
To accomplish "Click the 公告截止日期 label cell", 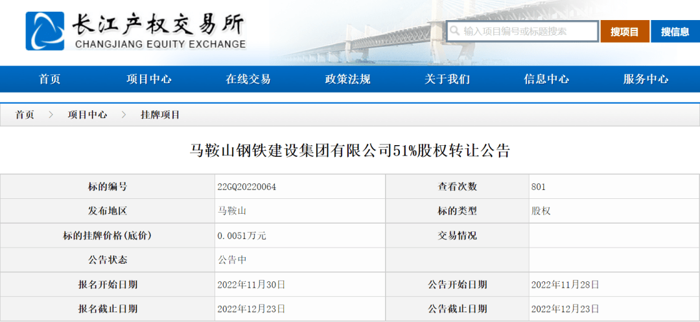I will (458, 308).
